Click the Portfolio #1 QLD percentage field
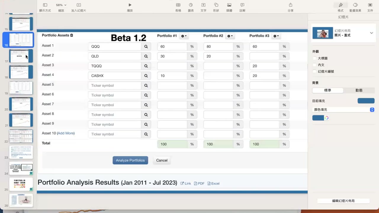The height and width of the screenshot is (213, 379). click(x=172, y=56)
